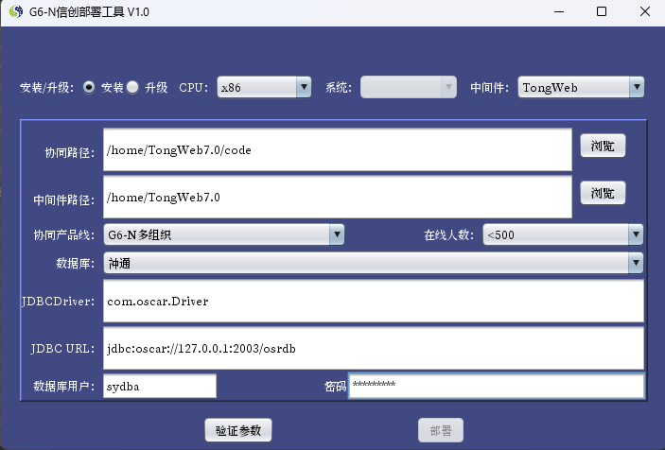Click 浏览 button beside 中间件路径
This screenshot has width=665, height=450.
(x=603, y=193)
